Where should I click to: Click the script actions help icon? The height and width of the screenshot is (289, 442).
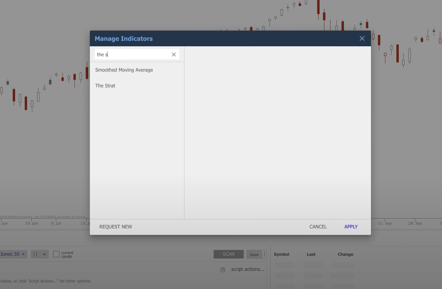tap(222, 270)
